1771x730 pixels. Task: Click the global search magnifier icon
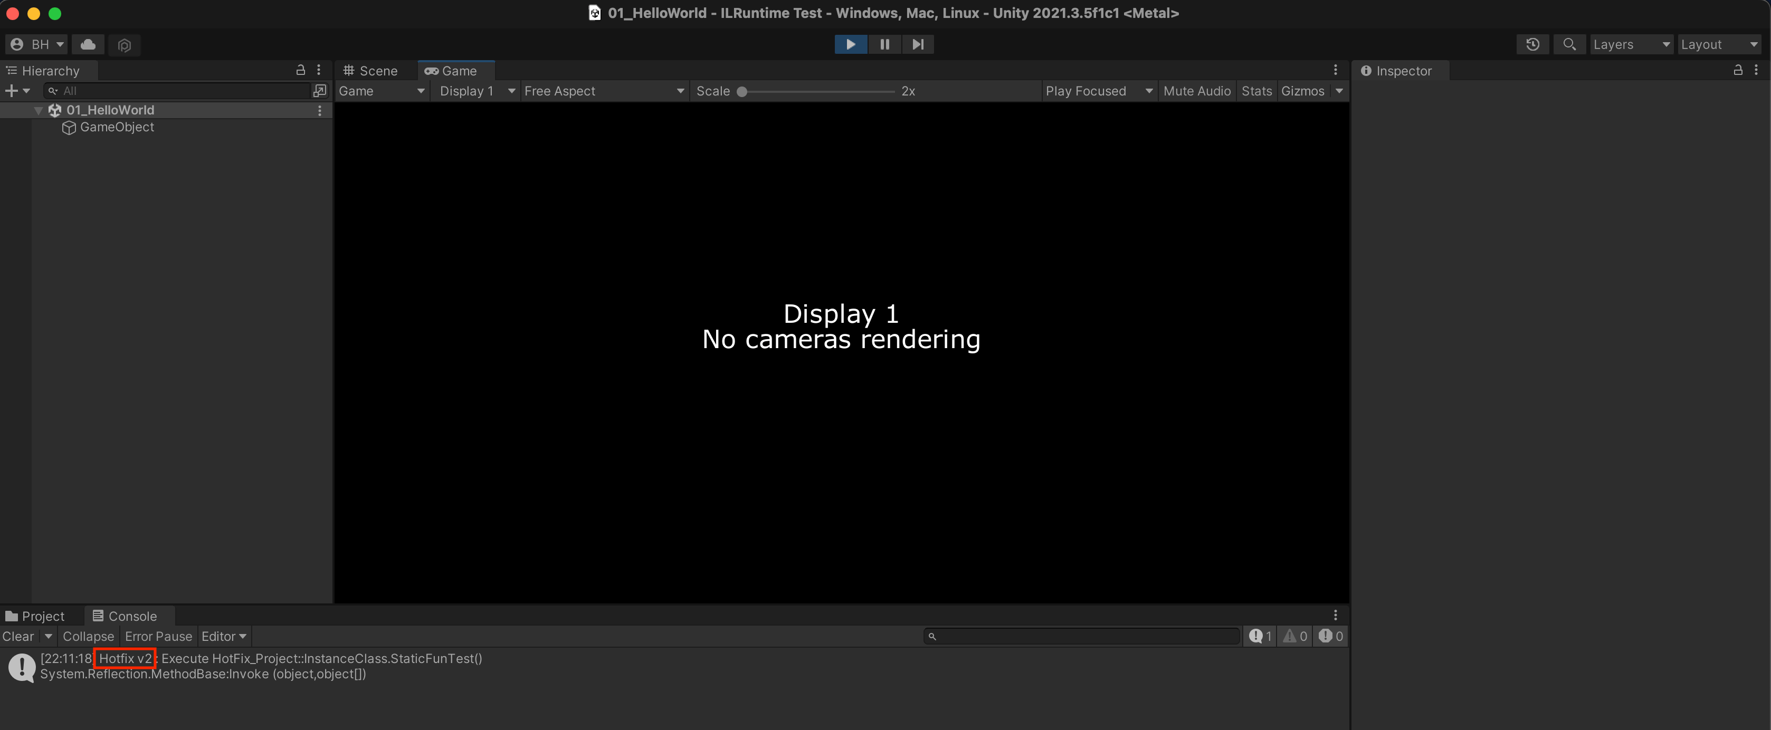[x=1569, y=45]
